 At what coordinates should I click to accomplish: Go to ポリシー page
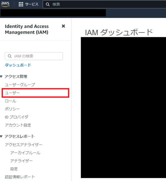pos(12,109)
